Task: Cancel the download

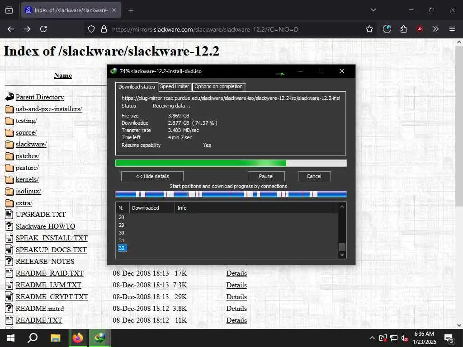Action: coord(314,176)
